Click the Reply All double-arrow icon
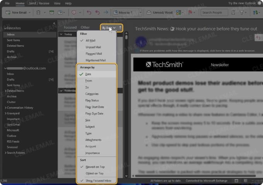This screenshot has height=185, width=263. 97,13
